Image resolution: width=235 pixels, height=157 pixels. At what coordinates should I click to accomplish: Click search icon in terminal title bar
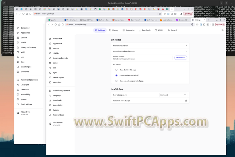pos(221,3)
